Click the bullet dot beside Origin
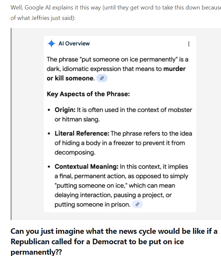 click(49, 110)
